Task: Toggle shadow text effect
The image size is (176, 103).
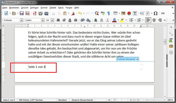Action: (96, 20)
